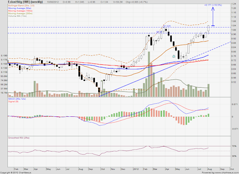Click the 0.72 price axis label

[234, 60]
